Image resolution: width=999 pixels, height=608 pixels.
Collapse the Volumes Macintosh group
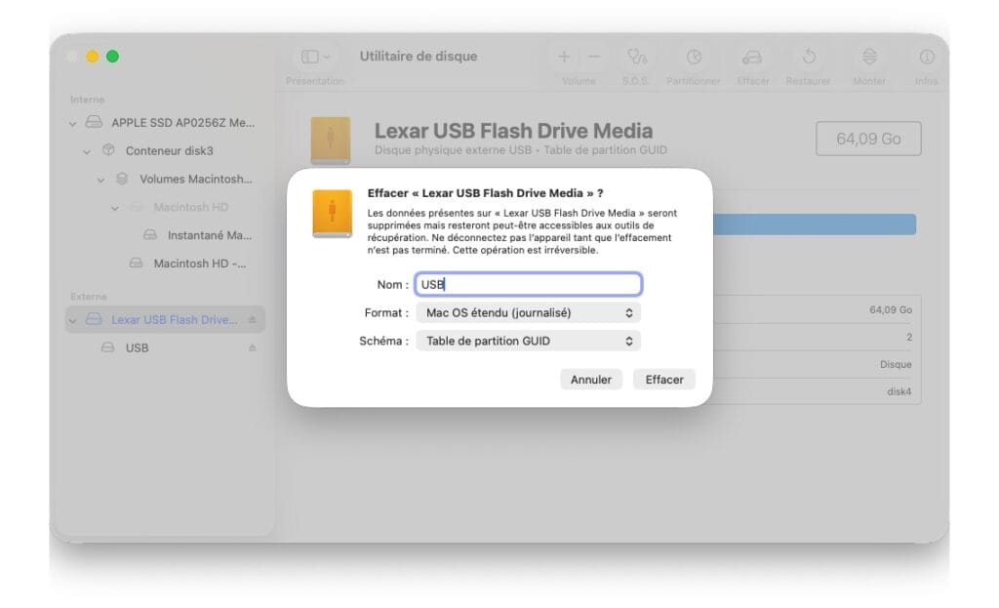tap(100, 180)
